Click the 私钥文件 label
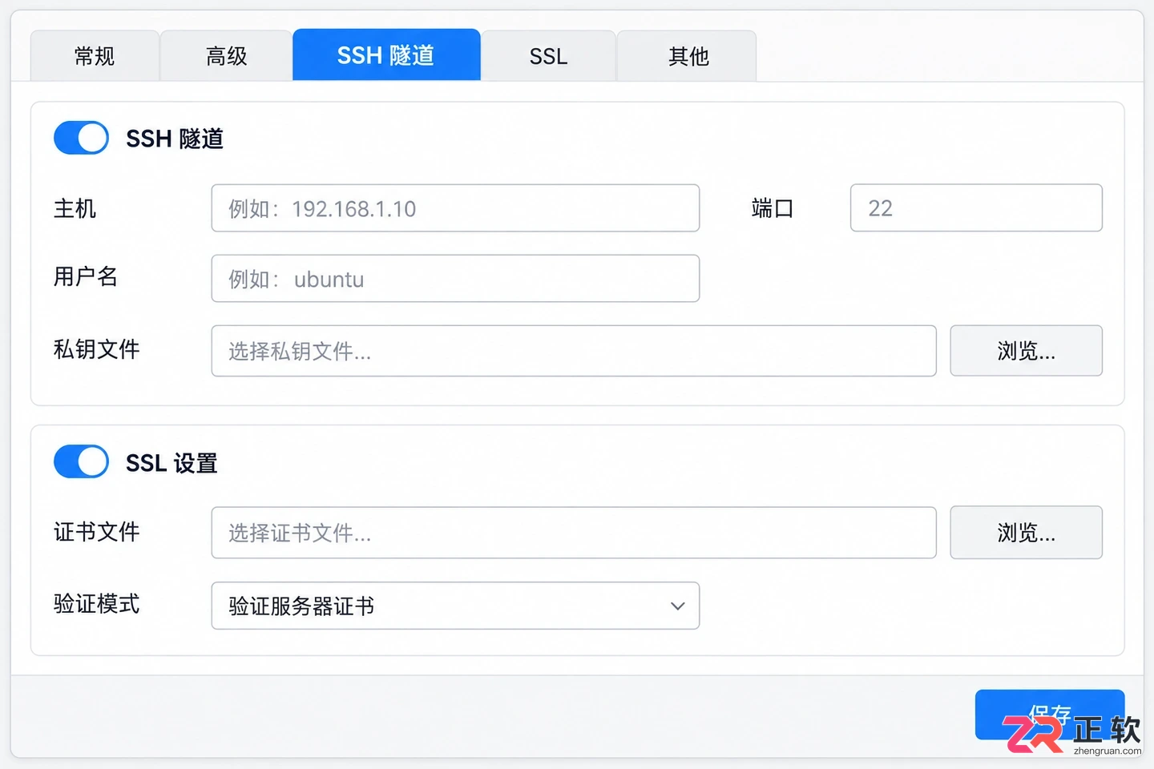The height and width of the screenshot is (769, 1154). point(96,349)
